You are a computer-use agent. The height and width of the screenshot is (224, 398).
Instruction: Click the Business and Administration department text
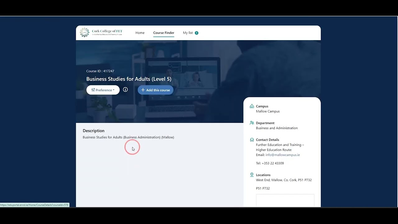(277, 128)
